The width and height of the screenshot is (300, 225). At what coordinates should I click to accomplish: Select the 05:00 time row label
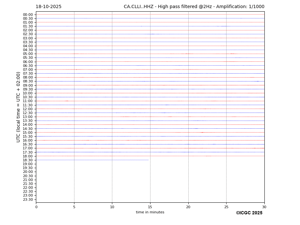coord(28,54)
